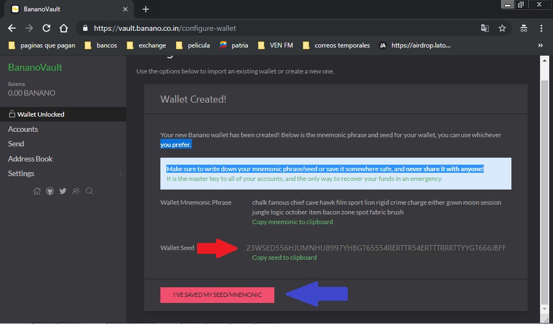
Task: Click the browser back arrow
Action: tap(12, 28)
